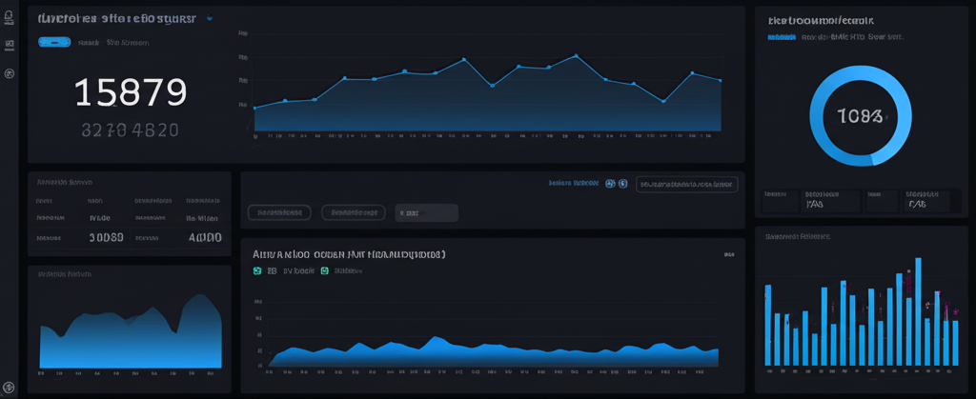Click the highest data point on the line chart
Viewport: 976px width, 399px height.
coord(576,56)
